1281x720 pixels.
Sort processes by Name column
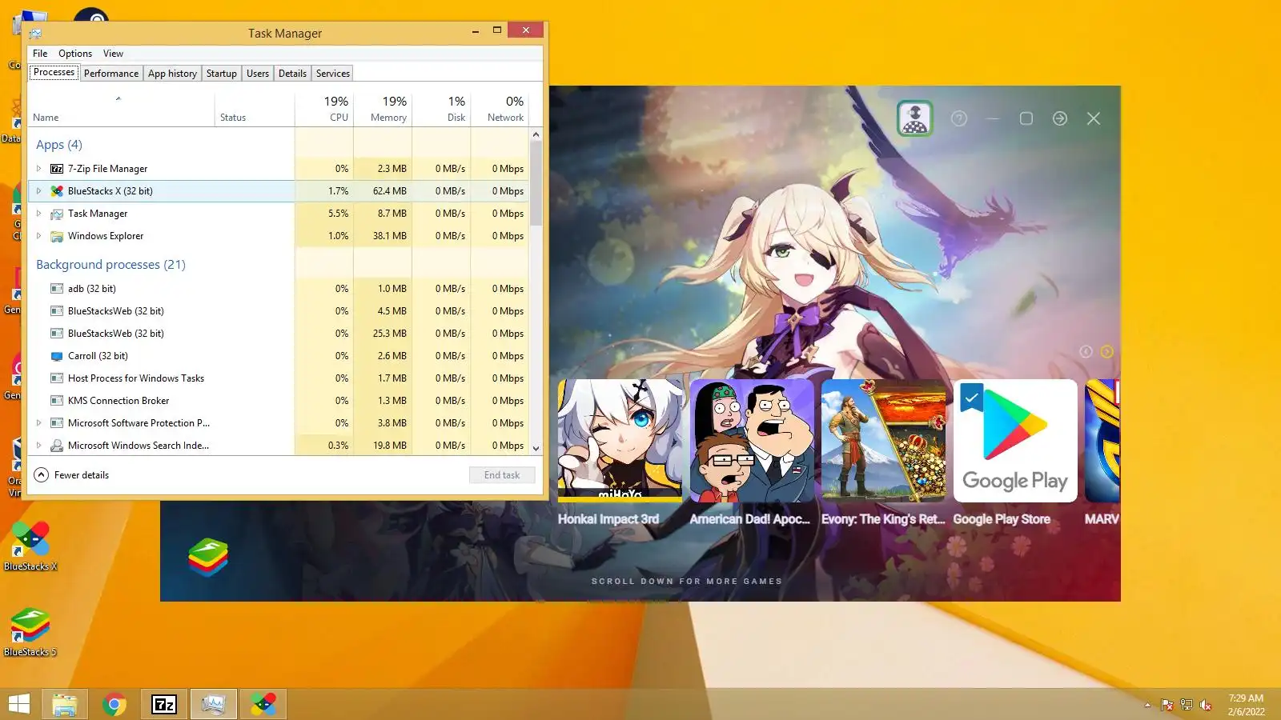[121, 110]
